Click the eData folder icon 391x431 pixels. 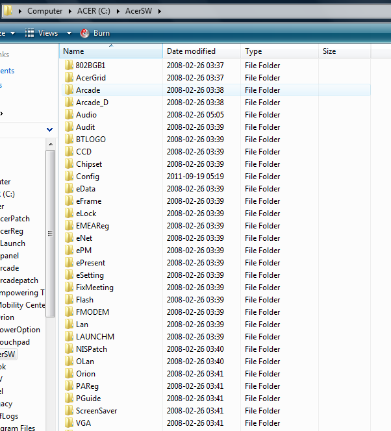point(69,189)
